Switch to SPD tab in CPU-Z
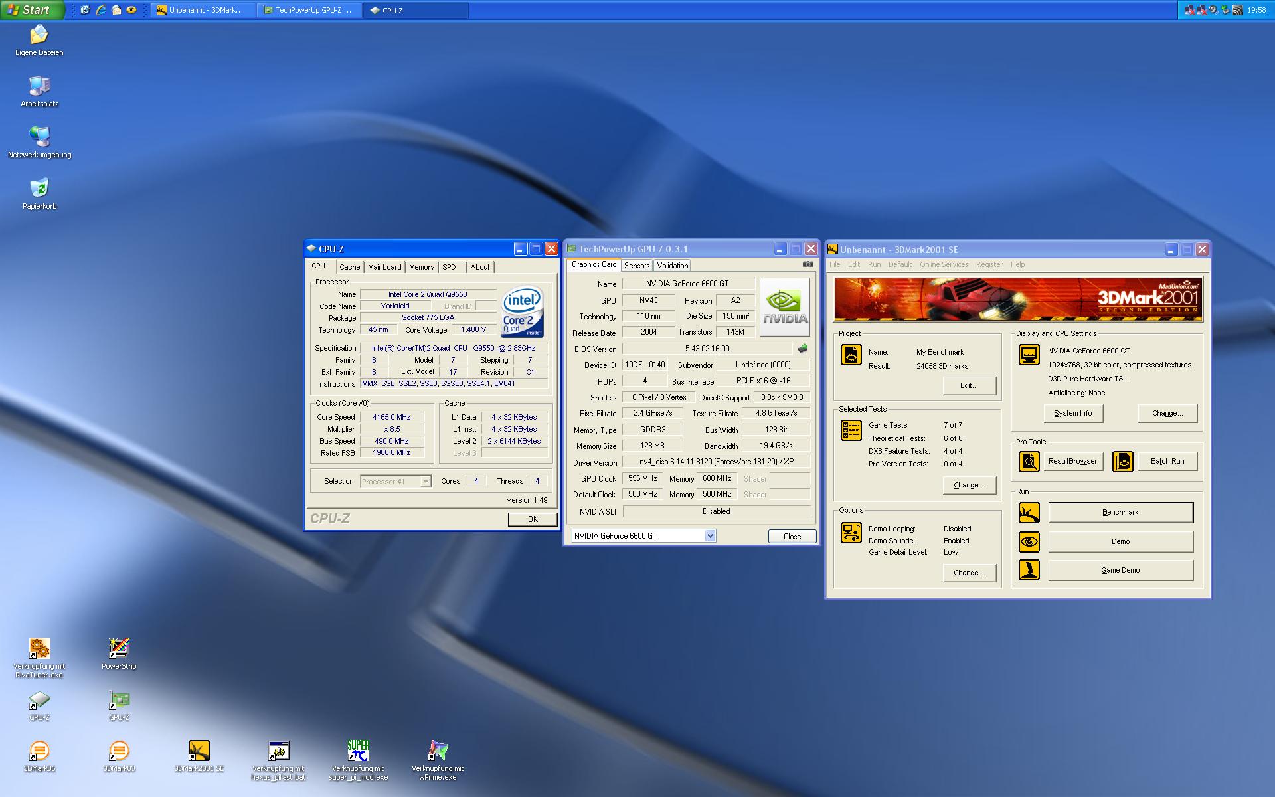 450,267
